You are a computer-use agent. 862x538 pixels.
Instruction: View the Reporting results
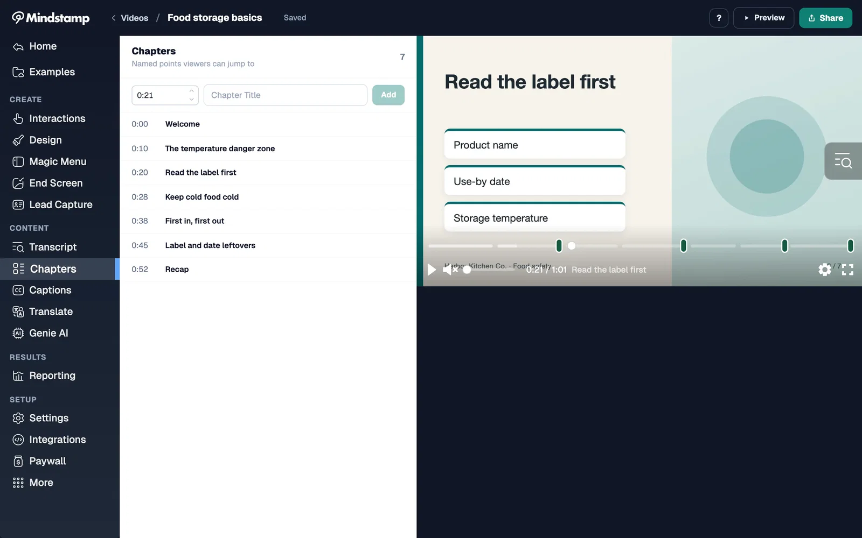pyautogui.click(x=59, y=376)
